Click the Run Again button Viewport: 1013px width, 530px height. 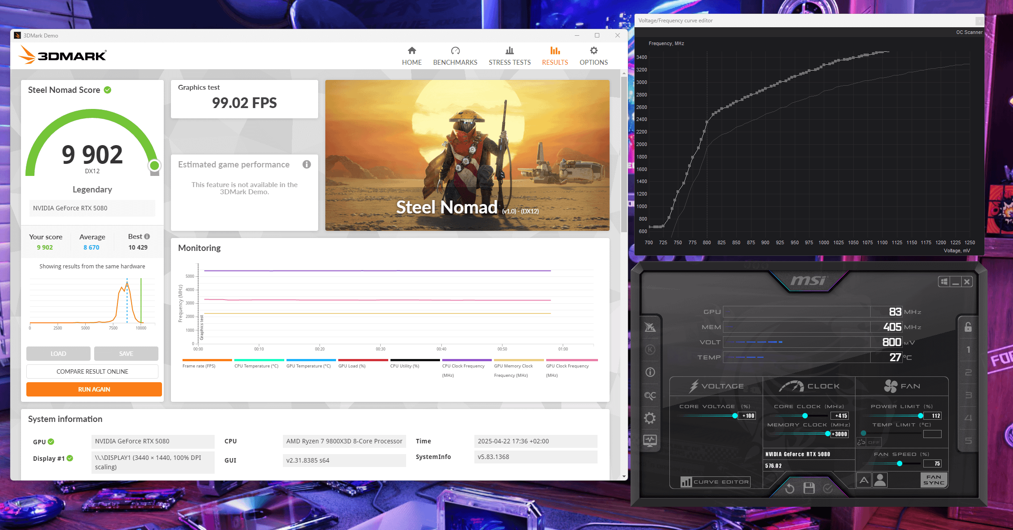click(x=94, y=389)
